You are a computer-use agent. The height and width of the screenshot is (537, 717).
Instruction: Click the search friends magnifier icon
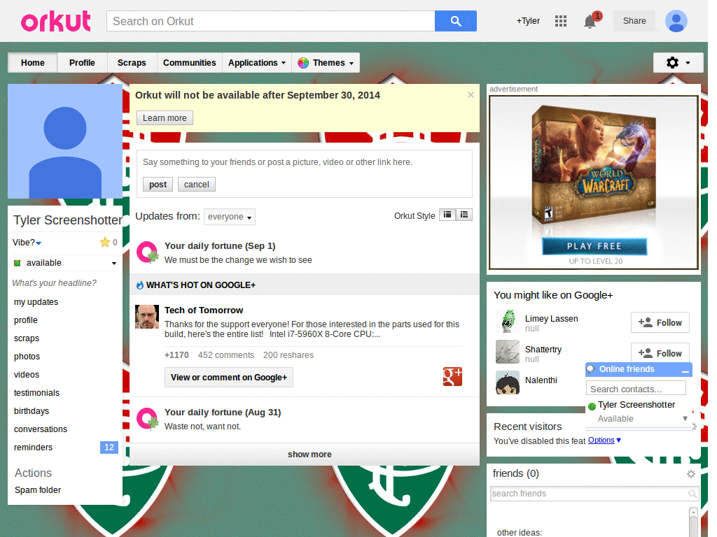tap(692, 494)
